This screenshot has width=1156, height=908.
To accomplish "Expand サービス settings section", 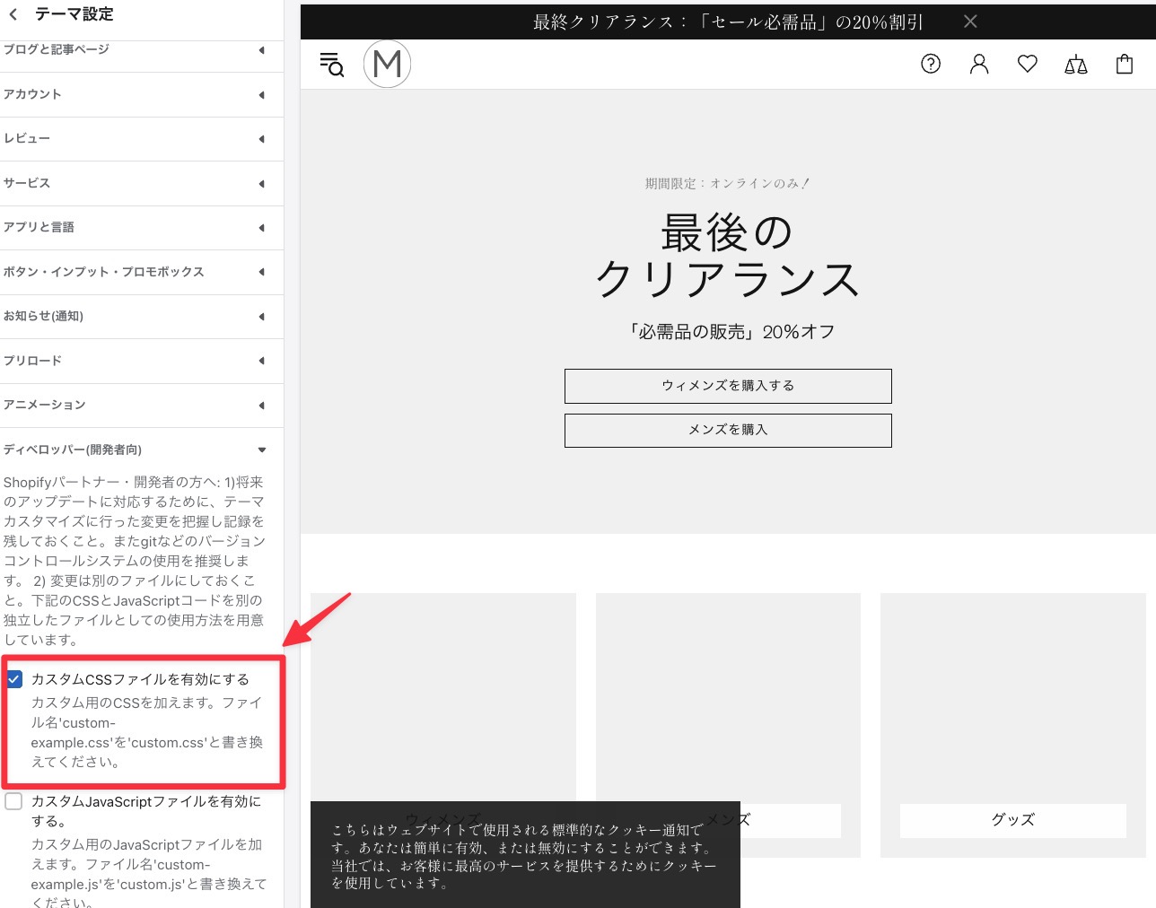I will [142, 183].
